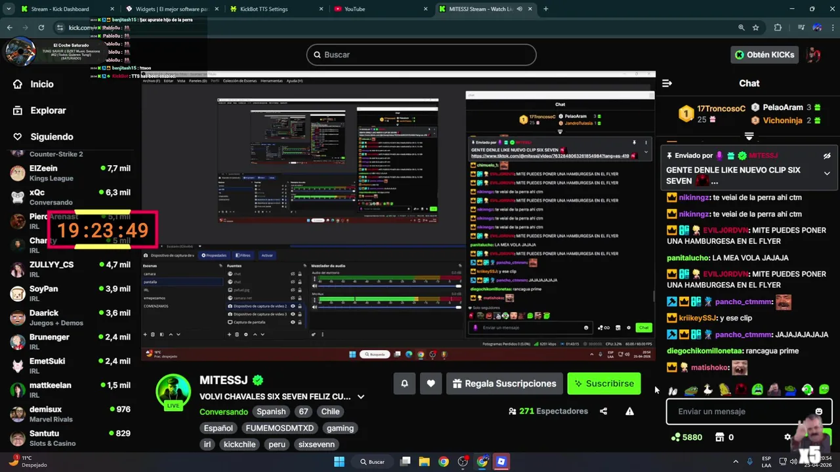Select the FUMEMOSDMTXD tag
840x472 pixels.
[280, 428]
